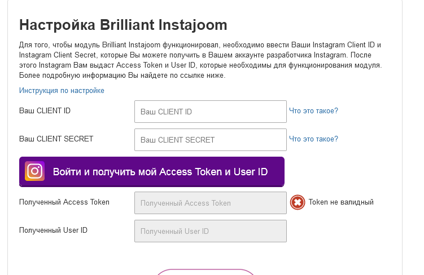Viewport: 424px width, 275px height.
Task: Open the 'Инструкция по настройке' link
Action: coord(62,91)
